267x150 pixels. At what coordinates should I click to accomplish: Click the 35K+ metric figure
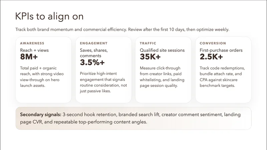151,57
